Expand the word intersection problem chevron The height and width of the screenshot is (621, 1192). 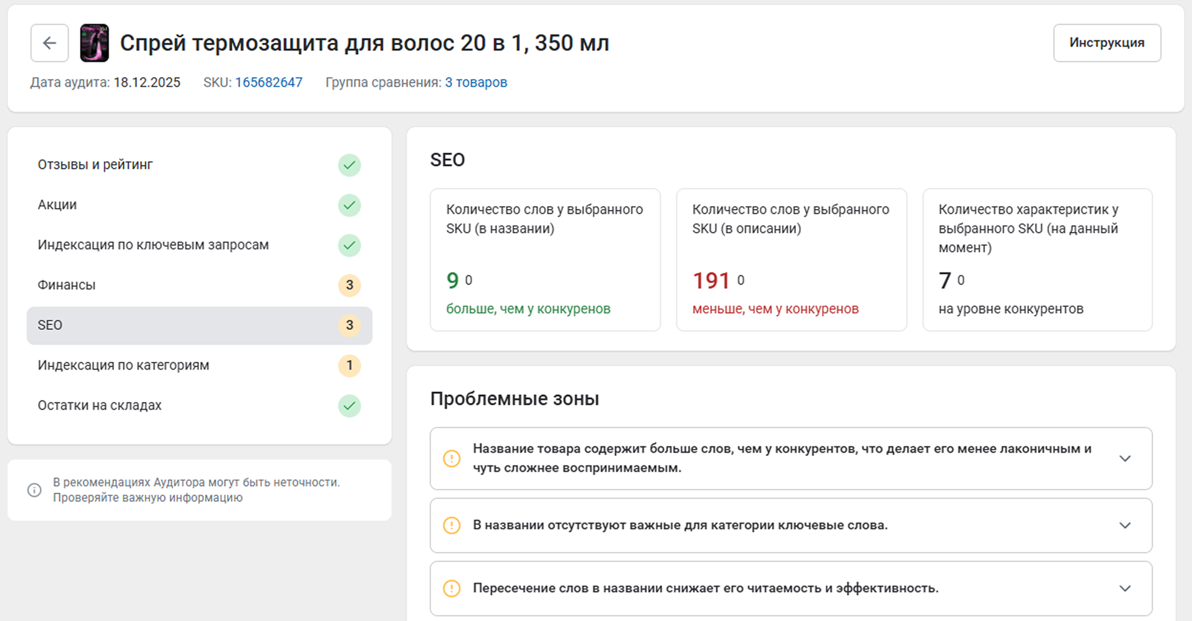[x=1125, y=589]
